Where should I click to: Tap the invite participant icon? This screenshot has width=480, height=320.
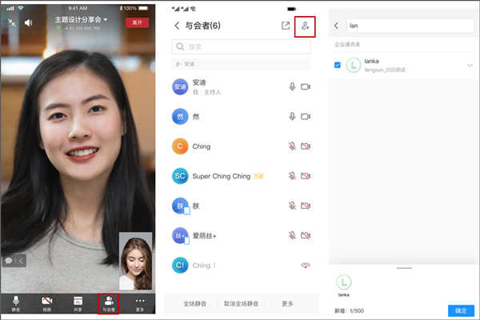tap(305, 26)
